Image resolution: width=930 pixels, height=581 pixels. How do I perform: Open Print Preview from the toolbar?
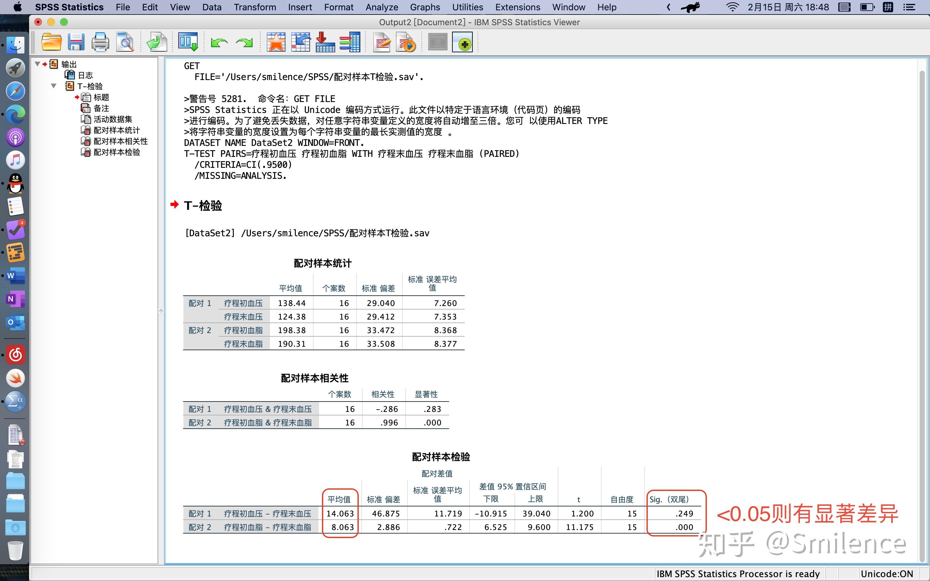click(125, 42)
